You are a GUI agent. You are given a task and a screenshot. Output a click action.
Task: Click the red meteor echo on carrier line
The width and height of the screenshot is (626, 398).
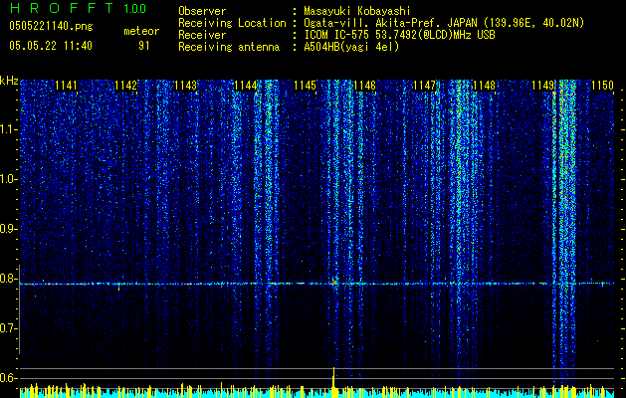333,283
